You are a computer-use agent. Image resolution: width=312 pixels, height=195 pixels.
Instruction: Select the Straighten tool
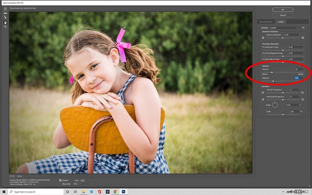click(5, 13)
